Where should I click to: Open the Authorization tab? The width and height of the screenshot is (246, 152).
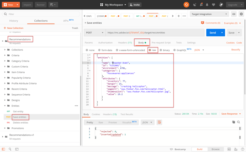(x=105, y=43)
